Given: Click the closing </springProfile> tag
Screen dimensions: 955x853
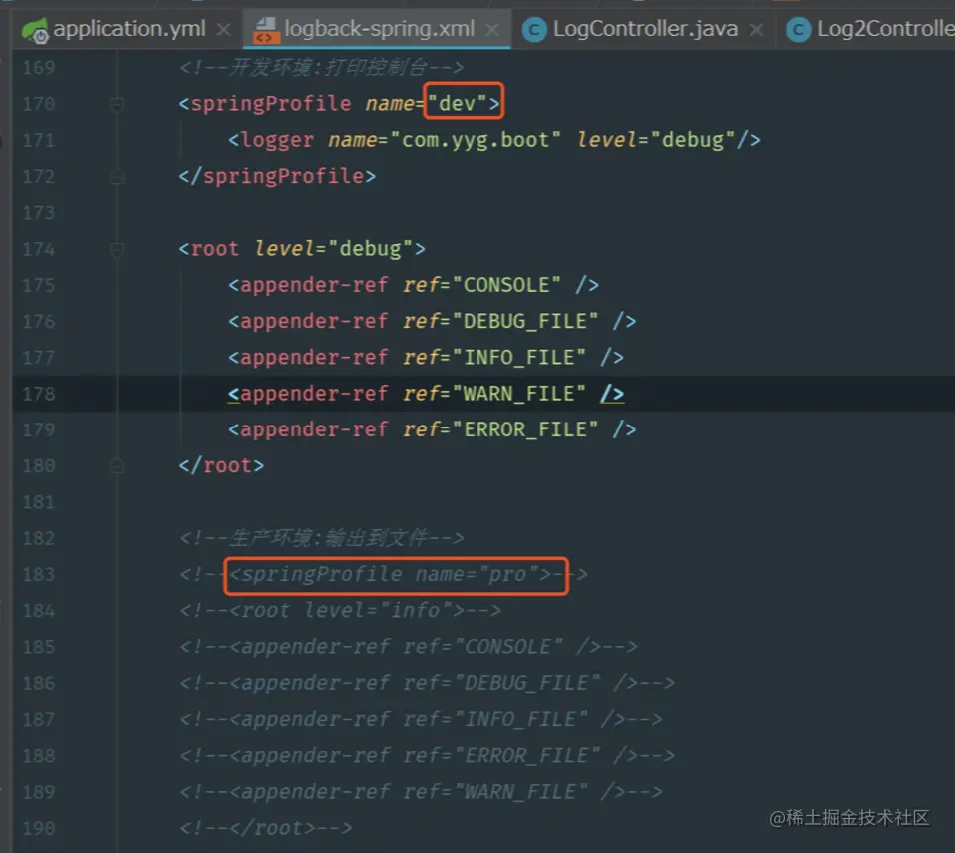Looking at the screenshot, I should pos(277,176).
